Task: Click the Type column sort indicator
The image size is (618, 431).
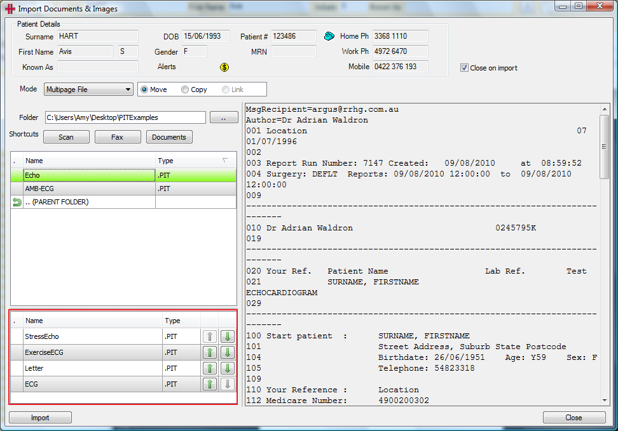Action: tap(225, 161)
